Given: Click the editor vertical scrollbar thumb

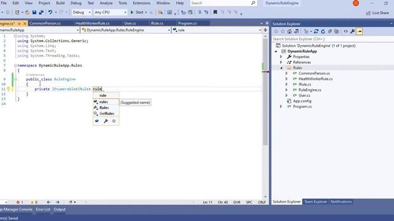Looking at the screenshot, I should 265,91.
